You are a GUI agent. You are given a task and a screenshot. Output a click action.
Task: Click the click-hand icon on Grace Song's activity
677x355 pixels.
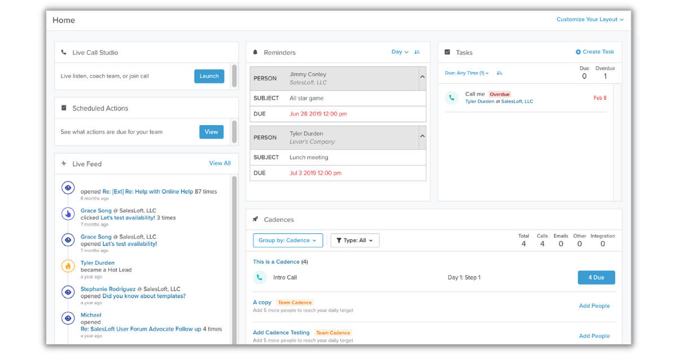68,214
